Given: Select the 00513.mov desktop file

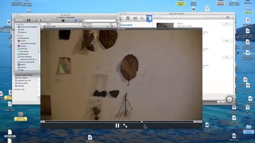Looking at the screenshot, I should click(234, 137).
